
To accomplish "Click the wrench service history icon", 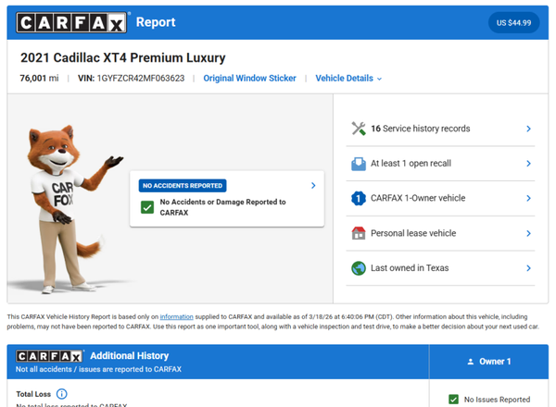I will click(359, 129).
